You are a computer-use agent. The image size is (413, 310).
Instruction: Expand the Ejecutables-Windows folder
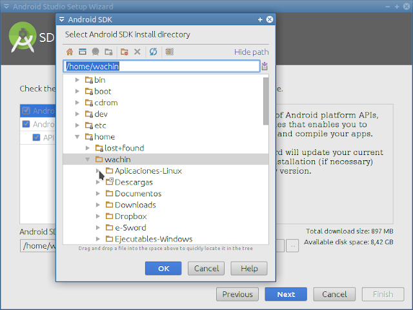pyautogui.click(x=97, y=239)
